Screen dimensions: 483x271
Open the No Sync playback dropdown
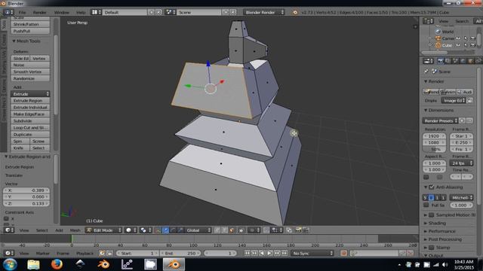coord(312,253)
